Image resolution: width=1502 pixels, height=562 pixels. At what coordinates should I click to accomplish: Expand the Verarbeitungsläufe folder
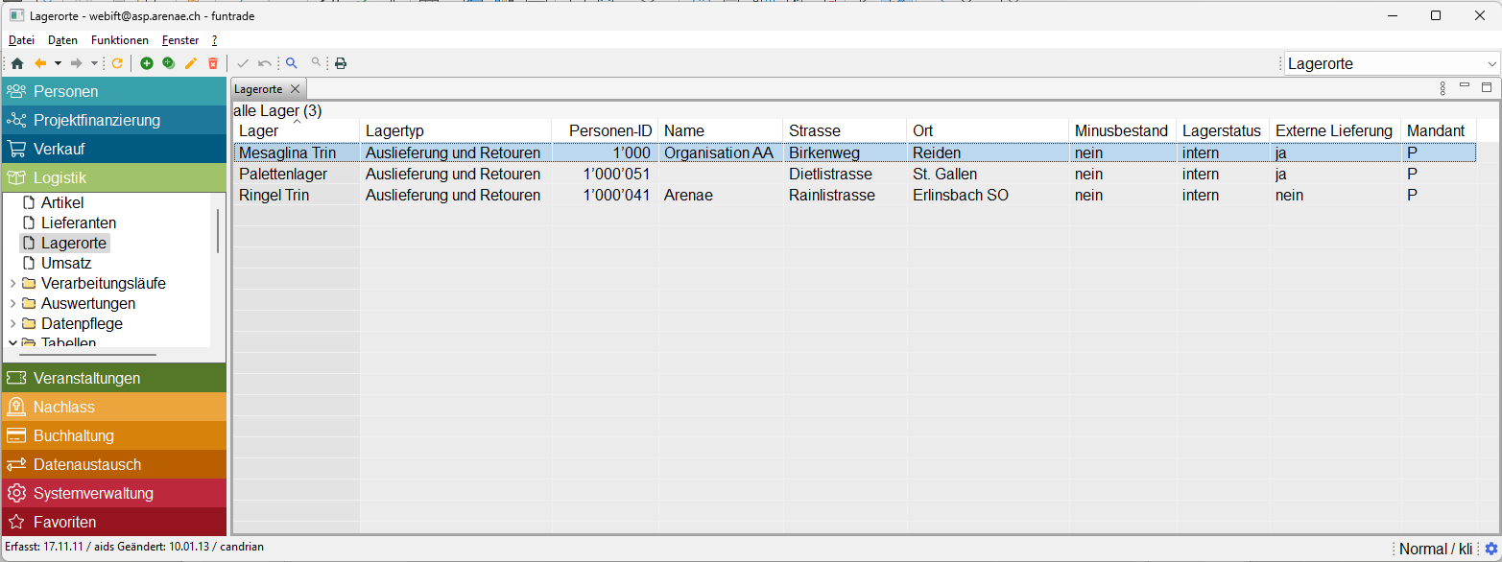coord(12,284)
